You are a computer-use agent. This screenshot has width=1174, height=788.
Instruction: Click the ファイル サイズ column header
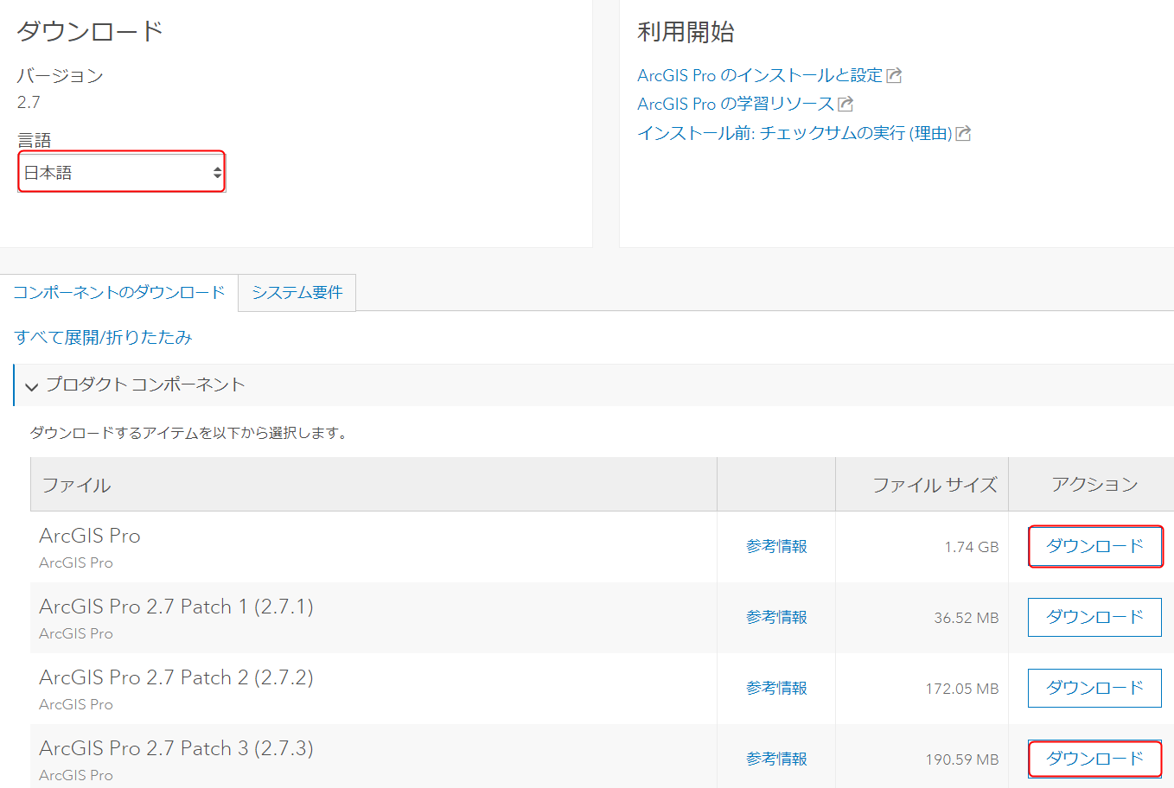pos(922,485)
